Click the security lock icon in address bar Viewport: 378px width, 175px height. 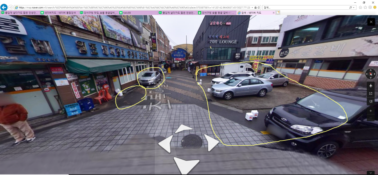tap(255, 7)
